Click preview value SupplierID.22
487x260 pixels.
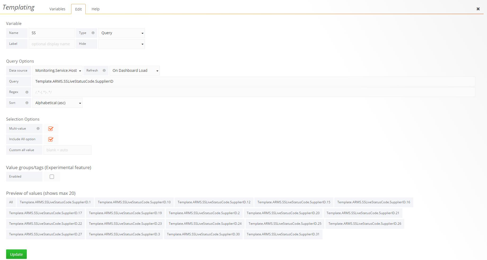[x=45, y=224]
